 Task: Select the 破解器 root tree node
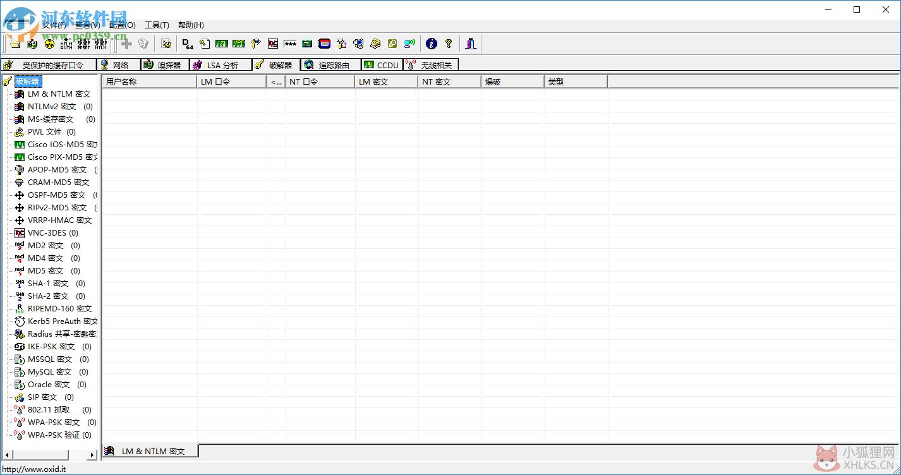pyautogui.click(x=28, y=81)
